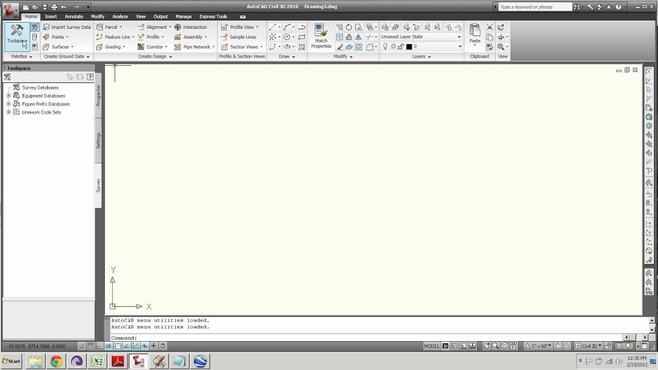This screenshot has height=370, width=658.
Task: Toggle Object Snap in status bar
Action: (x=118, y=346)
